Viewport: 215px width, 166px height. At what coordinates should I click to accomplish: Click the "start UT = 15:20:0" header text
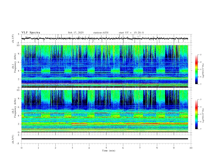tap(131, 33)
